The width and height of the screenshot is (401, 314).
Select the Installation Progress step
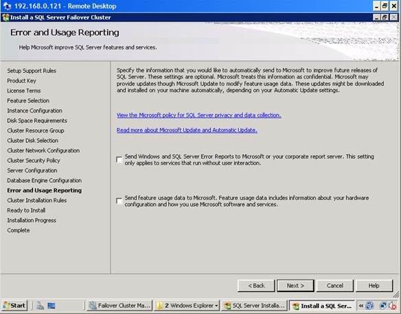tap(32, 221)
